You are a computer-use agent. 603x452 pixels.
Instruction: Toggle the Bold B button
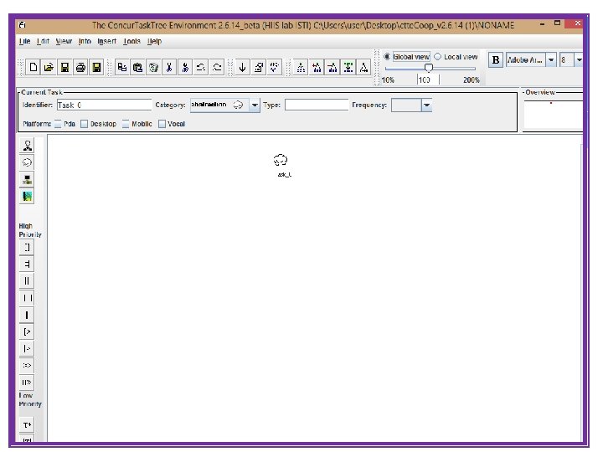pyautogui.click(x=496, y=60)
